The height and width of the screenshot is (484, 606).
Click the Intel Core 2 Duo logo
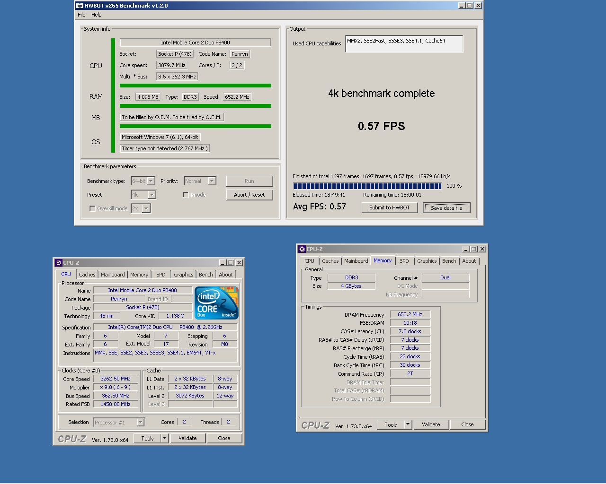click(x=216, y=303)
